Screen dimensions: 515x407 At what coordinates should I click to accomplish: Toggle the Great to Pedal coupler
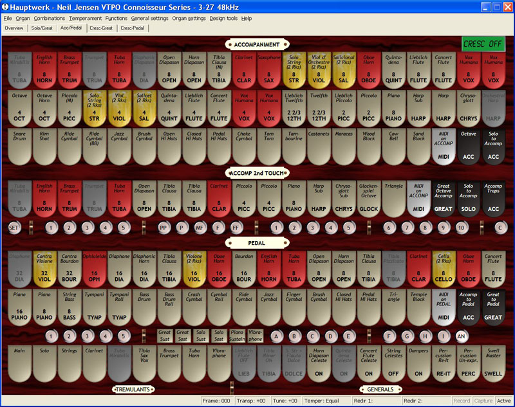tap(493, 307)
